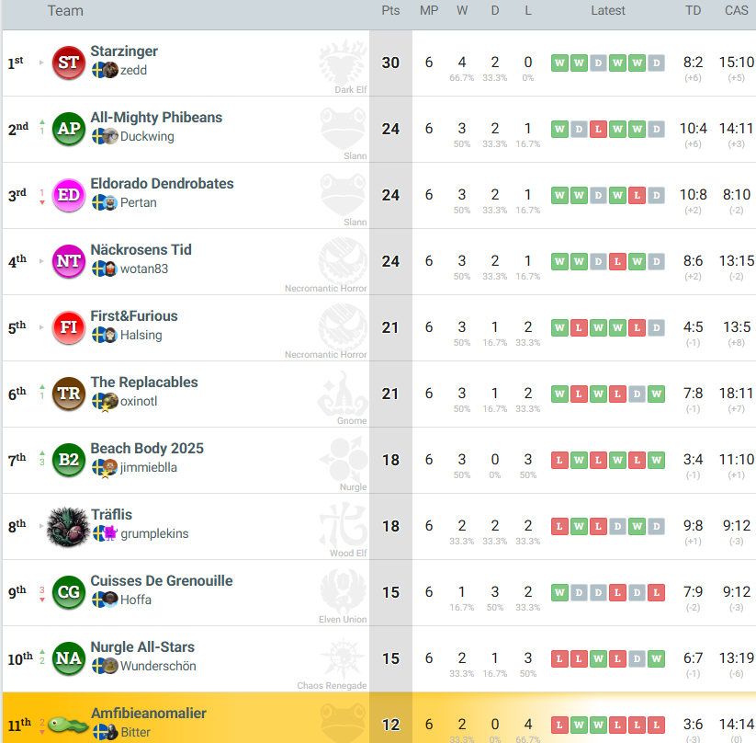Image resolution: width=756 pixels, height=743 pixels.
Task: Click the Eldorado Dendrobates magenta ED badge
Action: point(68,195)
